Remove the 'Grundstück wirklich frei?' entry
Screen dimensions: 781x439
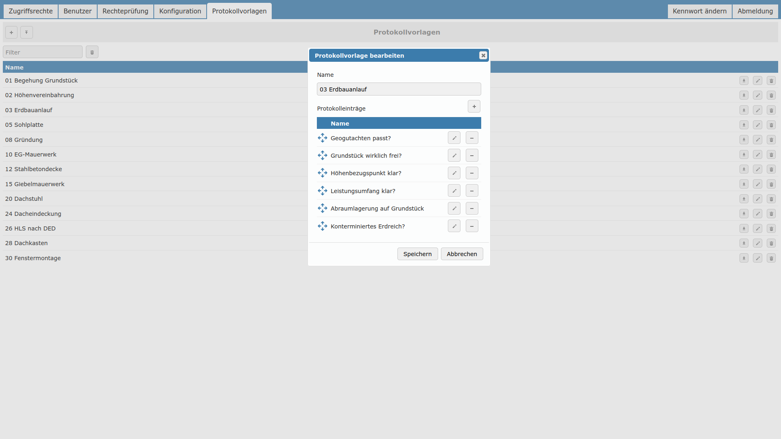point(472,156)
